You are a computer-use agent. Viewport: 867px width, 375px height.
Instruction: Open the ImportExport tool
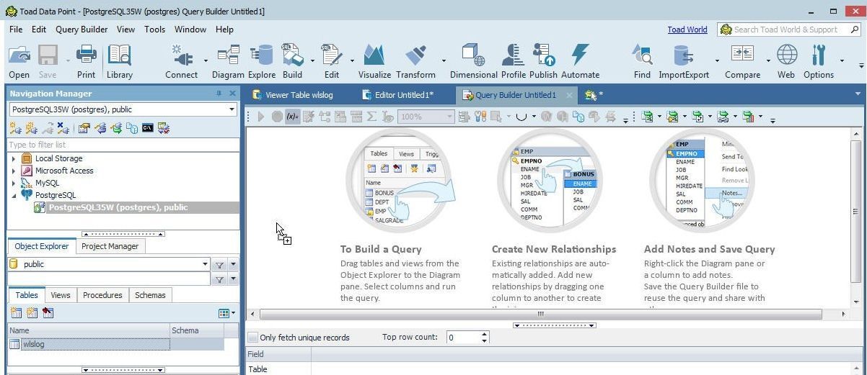pyautogui.click(x=683, y=61)
